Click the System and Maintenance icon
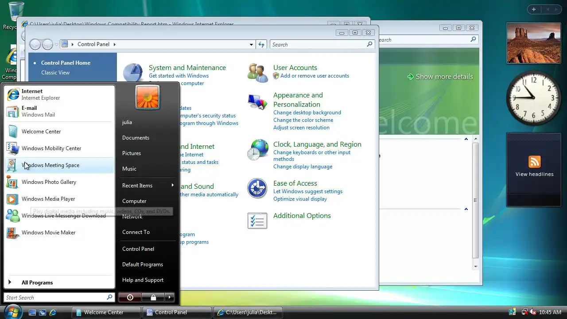This screenshot has width=567, height=319. [133, 73]
